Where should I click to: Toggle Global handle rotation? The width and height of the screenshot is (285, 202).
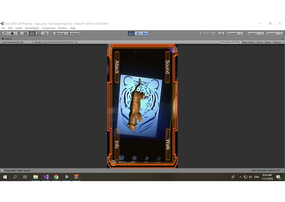73,34
